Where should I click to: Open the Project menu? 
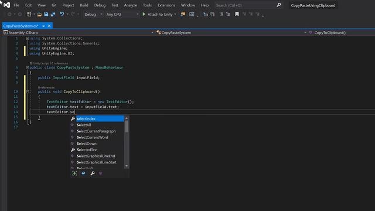(x=68, y=5)
